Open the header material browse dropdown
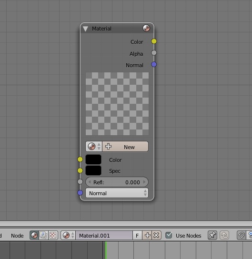 [68, 235]
